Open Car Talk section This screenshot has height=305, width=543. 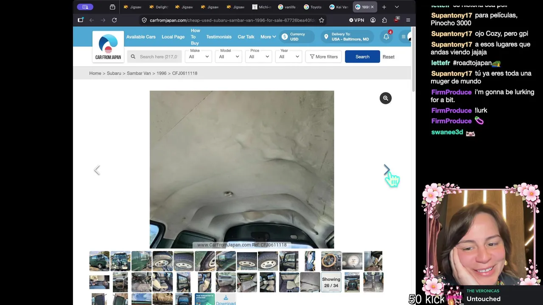coord(246,37)
